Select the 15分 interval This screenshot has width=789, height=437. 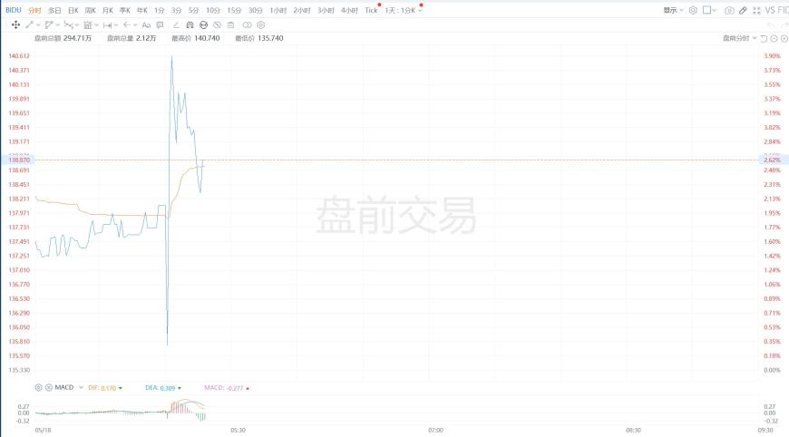pyautogui.click(x=234, y=10)
